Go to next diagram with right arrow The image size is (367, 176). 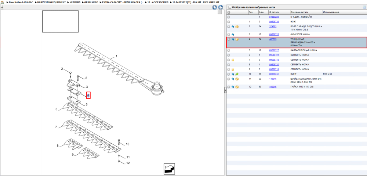(220, 7)
